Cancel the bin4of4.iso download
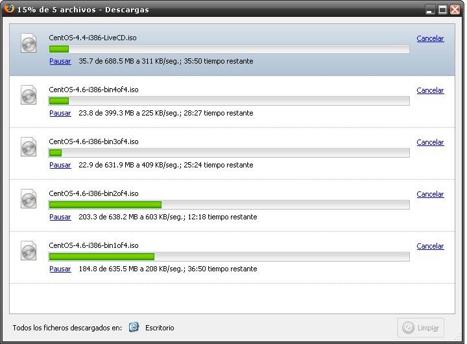Image resolution: width=467 pixels, height=344 pixels. pos(430,90)
